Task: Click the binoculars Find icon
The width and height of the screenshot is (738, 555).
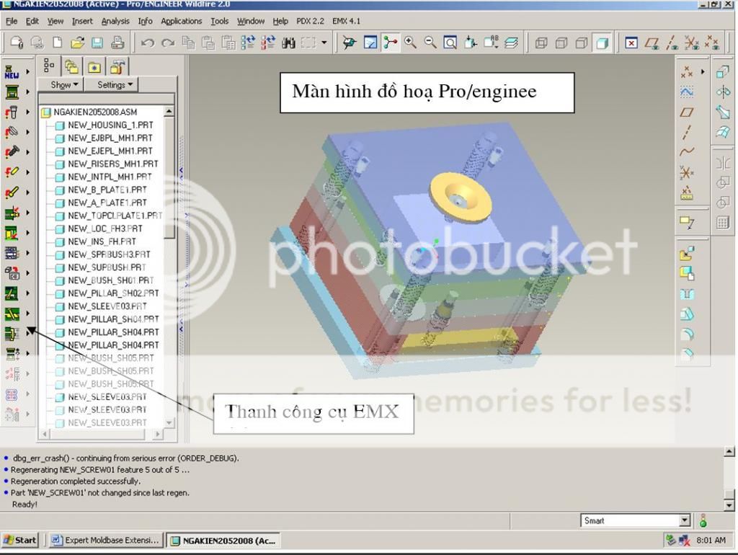Action: pyautogui.click(x=288, y=43)
